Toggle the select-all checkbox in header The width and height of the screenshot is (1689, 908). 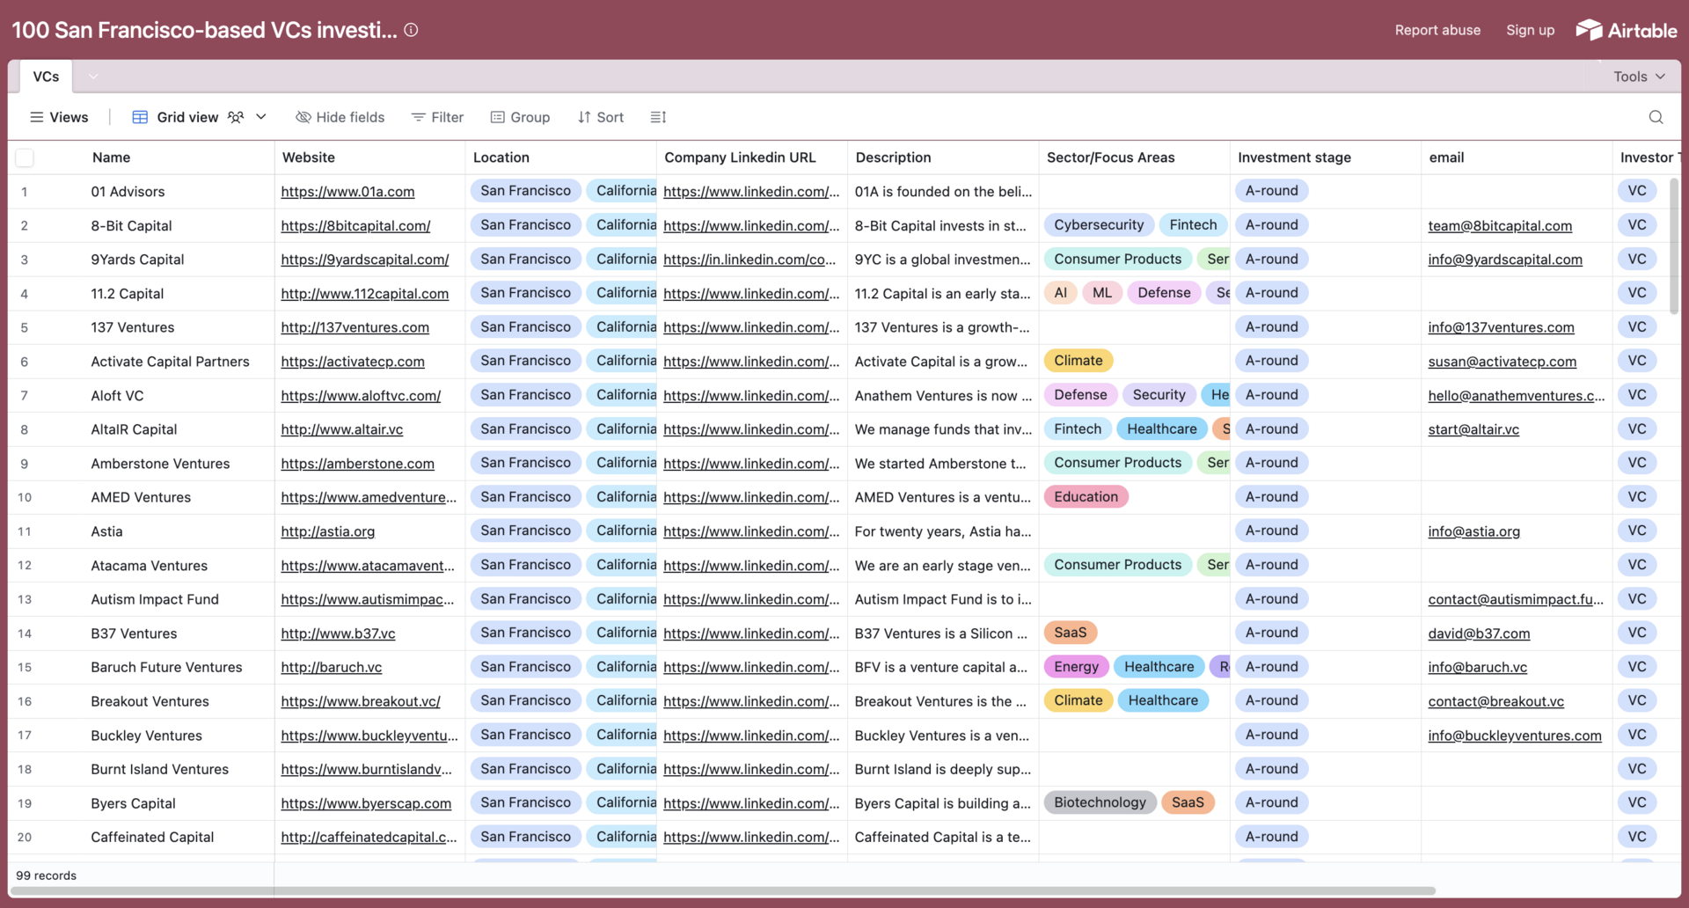25,157
